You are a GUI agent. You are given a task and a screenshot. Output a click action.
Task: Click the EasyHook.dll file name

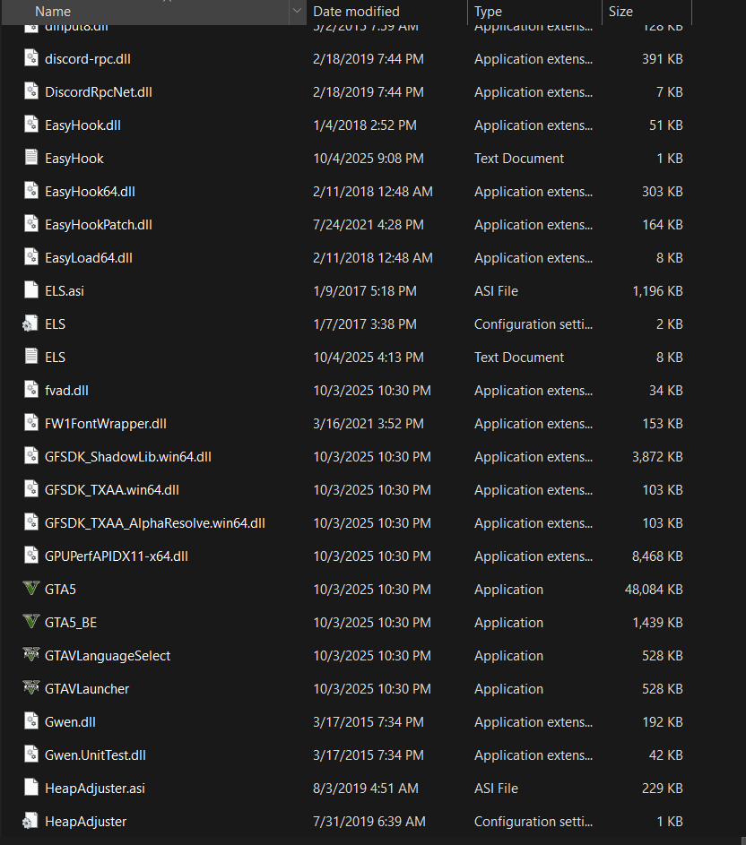pyautogui.click(x=83, y=125)
